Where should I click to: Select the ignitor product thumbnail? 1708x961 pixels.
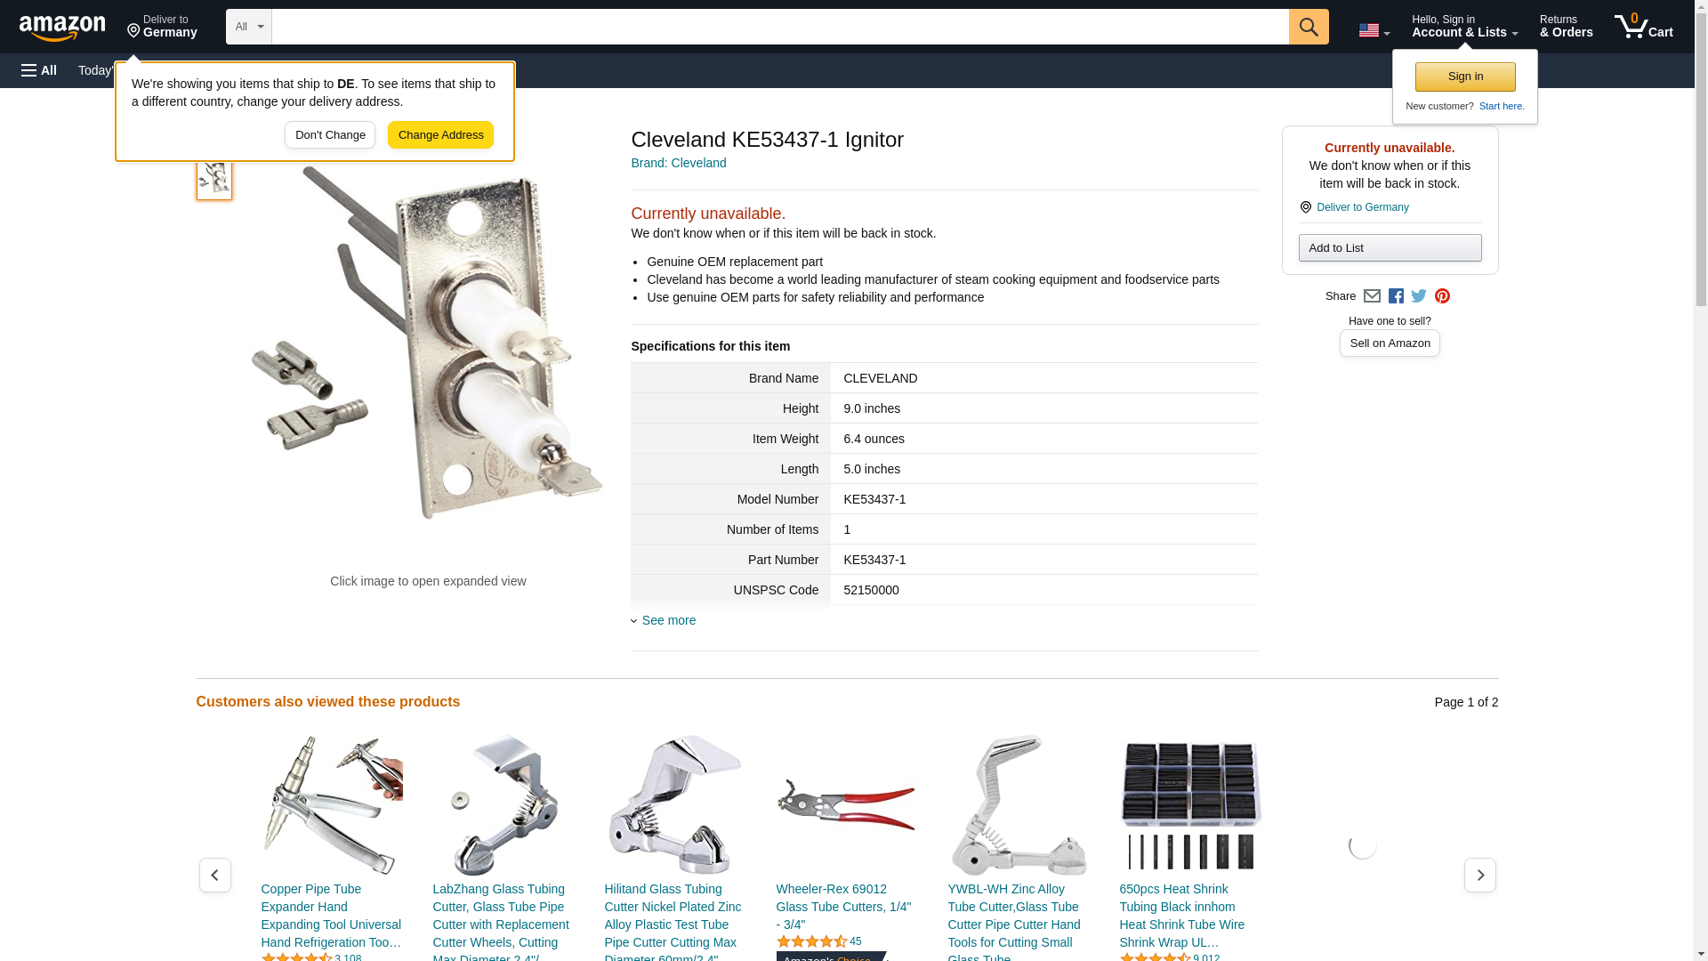point(214,179)
